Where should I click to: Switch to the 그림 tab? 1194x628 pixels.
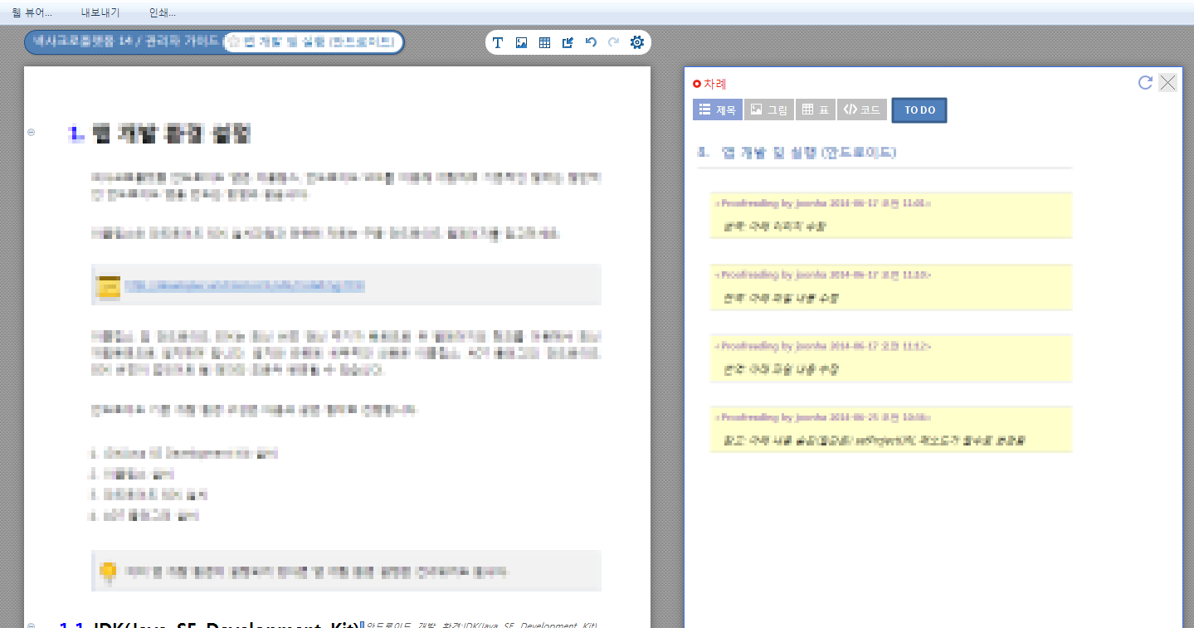(768, 110)
